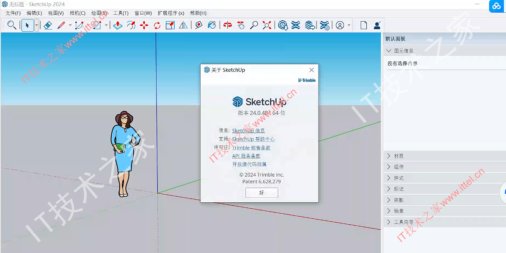506x253 pixels.
Task: Click the Send to LayOut icon
Action: point(310,25)
